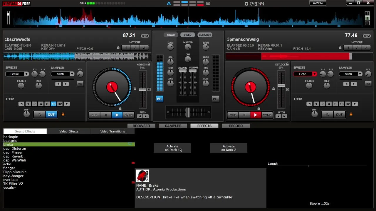This screenshot has height=211, width=376.
Task: Enable REC on left deck sampler
Action: coord(80,84)
